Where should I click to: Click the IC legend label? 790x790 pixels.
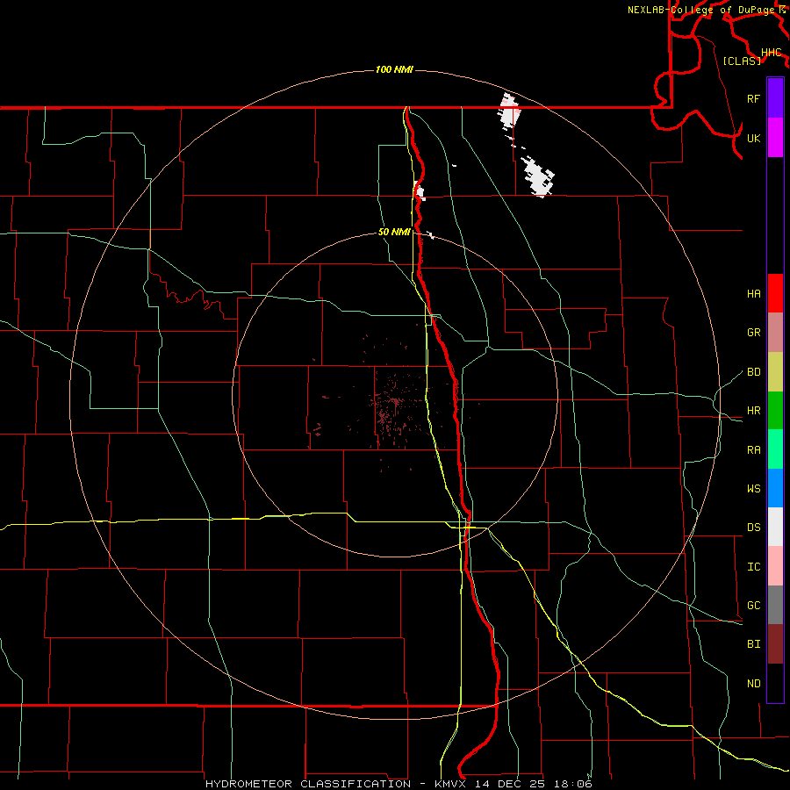point(753,567)
